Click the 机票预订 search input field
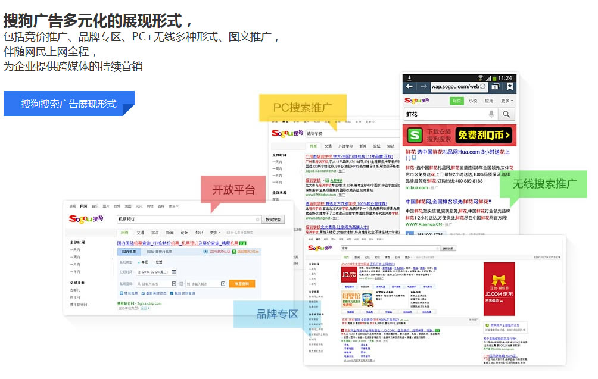Viewport: 598px width, 379px height. point(188,220)
